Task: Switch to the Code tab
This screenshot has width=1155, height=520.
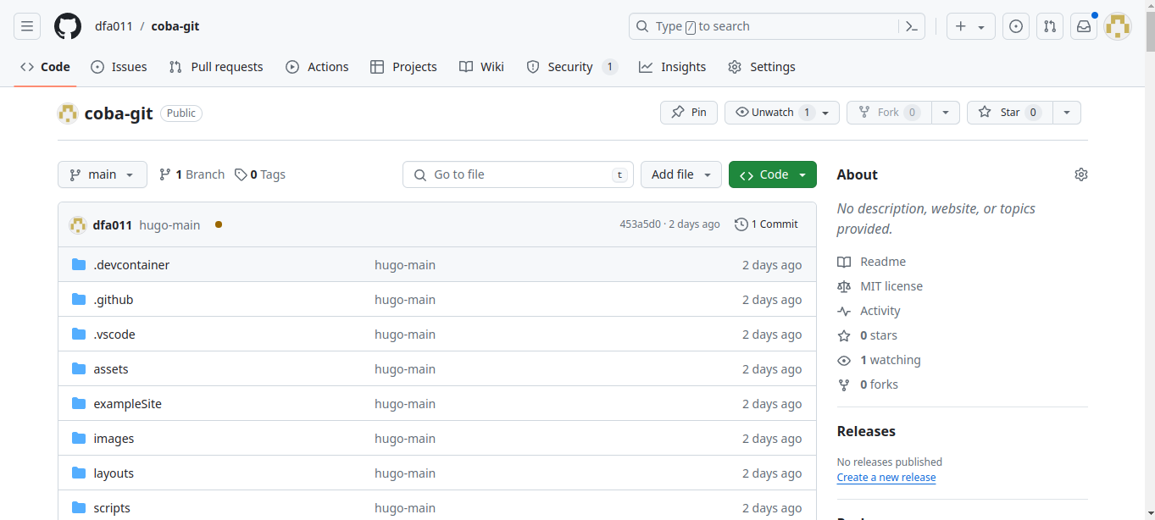Action: (x=46, y=67)
